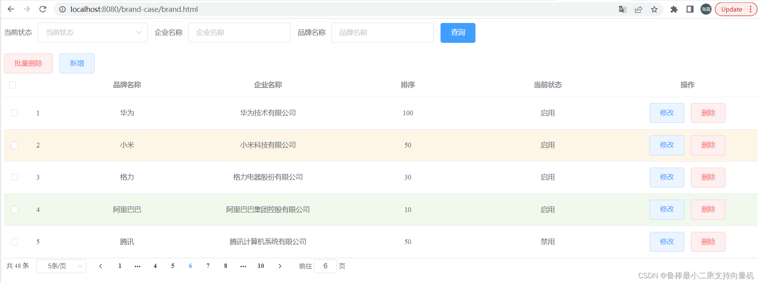Go to previous page with left chevron
Screen dimensions: 760x283
pyautogui.click(x=100, y=266)
